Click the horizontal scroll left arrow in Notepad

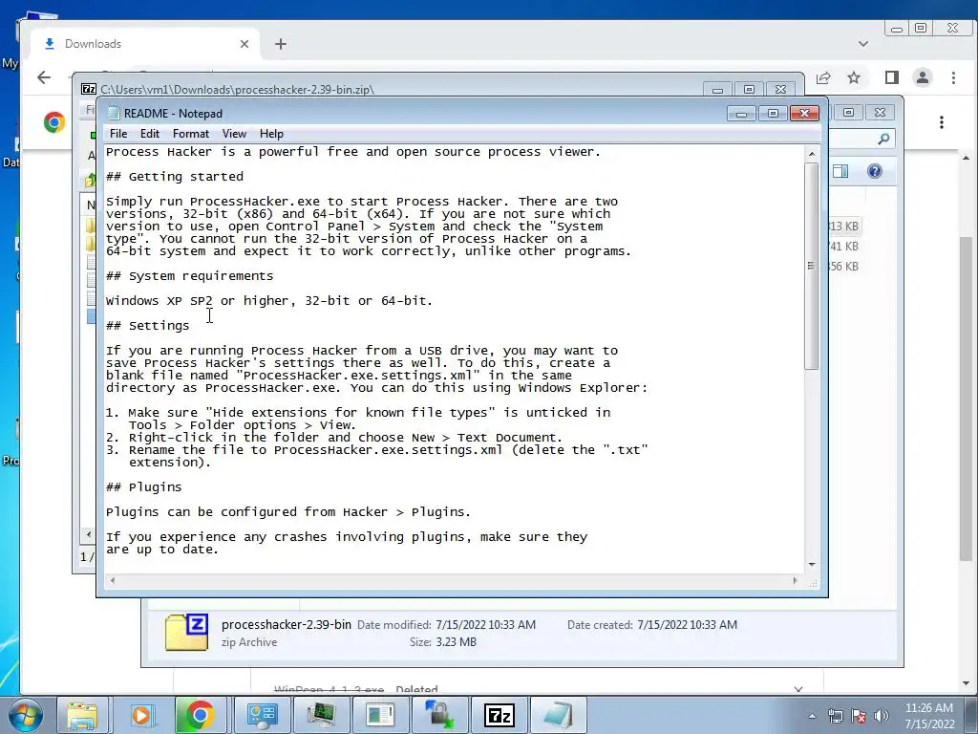[113, 580]
